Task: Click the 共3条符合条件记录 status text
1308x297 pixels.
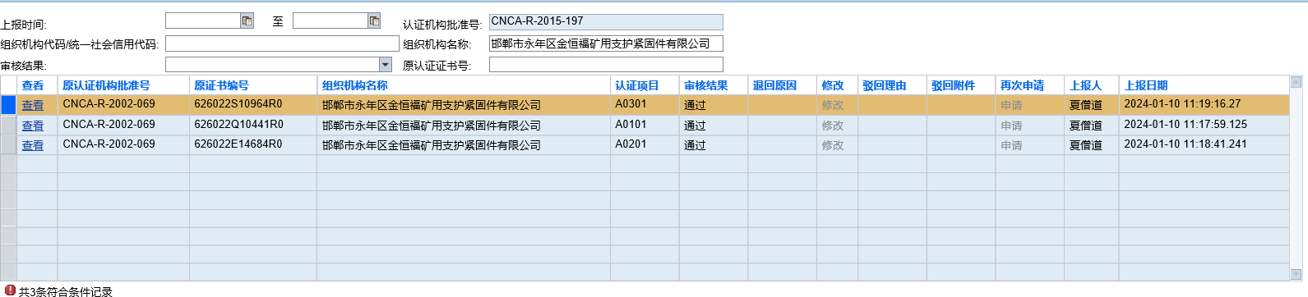Action: coord(66,291)
